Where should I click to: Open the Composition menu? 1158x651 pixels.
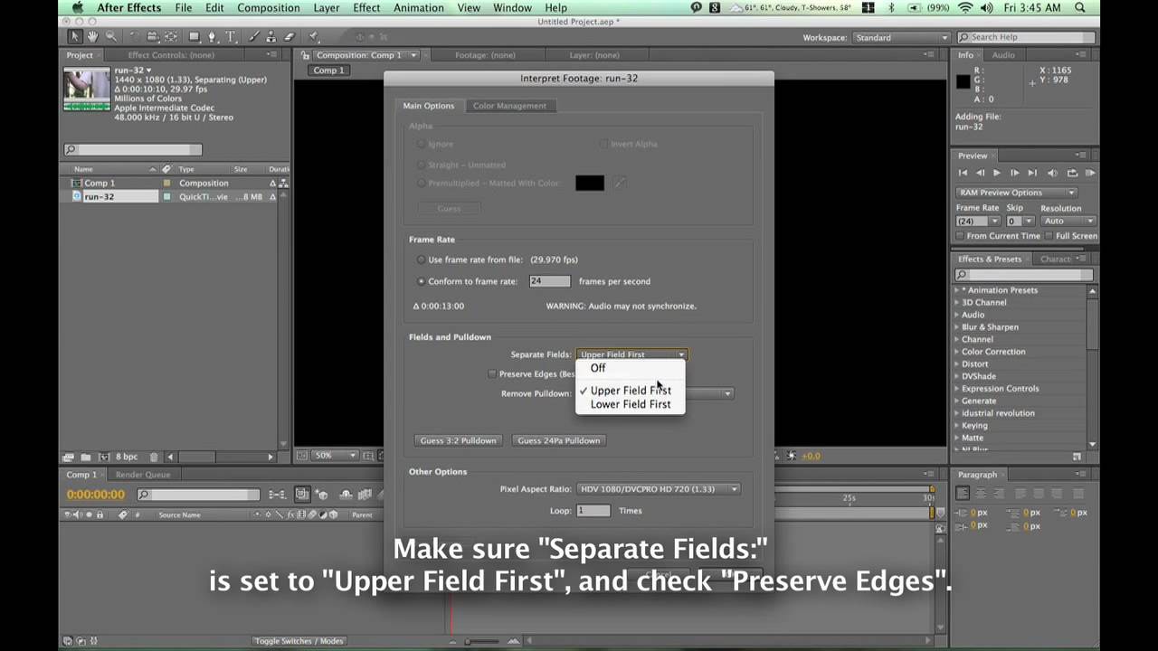coord(269,8)
